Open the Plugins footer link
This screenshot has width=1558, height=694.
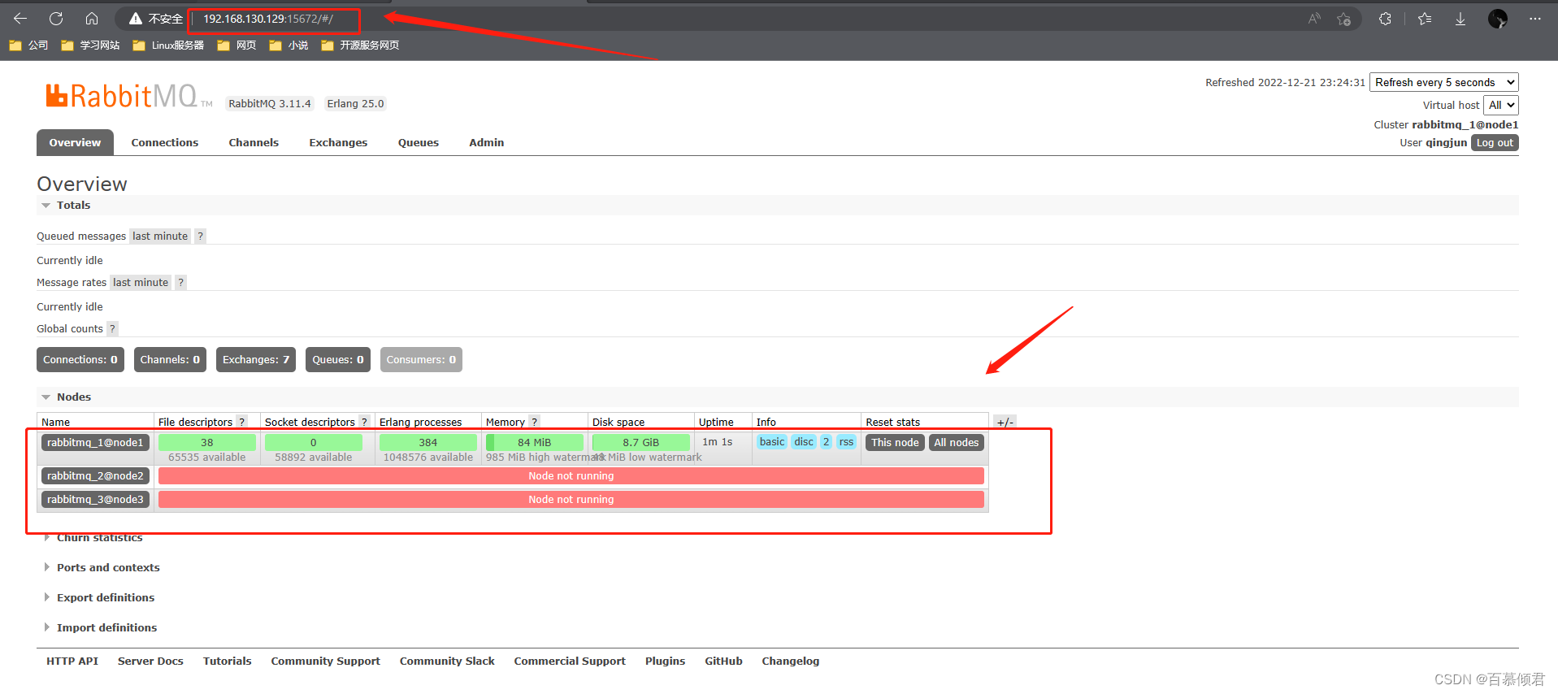(665, 661)
